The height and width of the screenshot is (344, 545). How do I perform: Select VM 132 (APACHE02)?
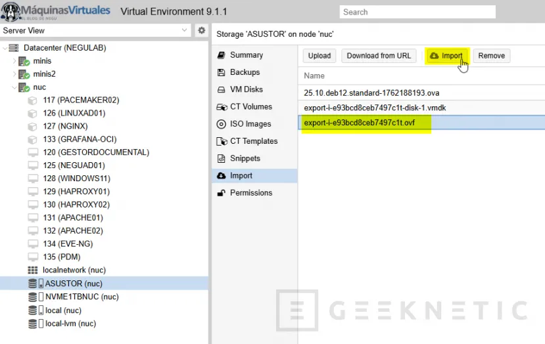(105, 231)
